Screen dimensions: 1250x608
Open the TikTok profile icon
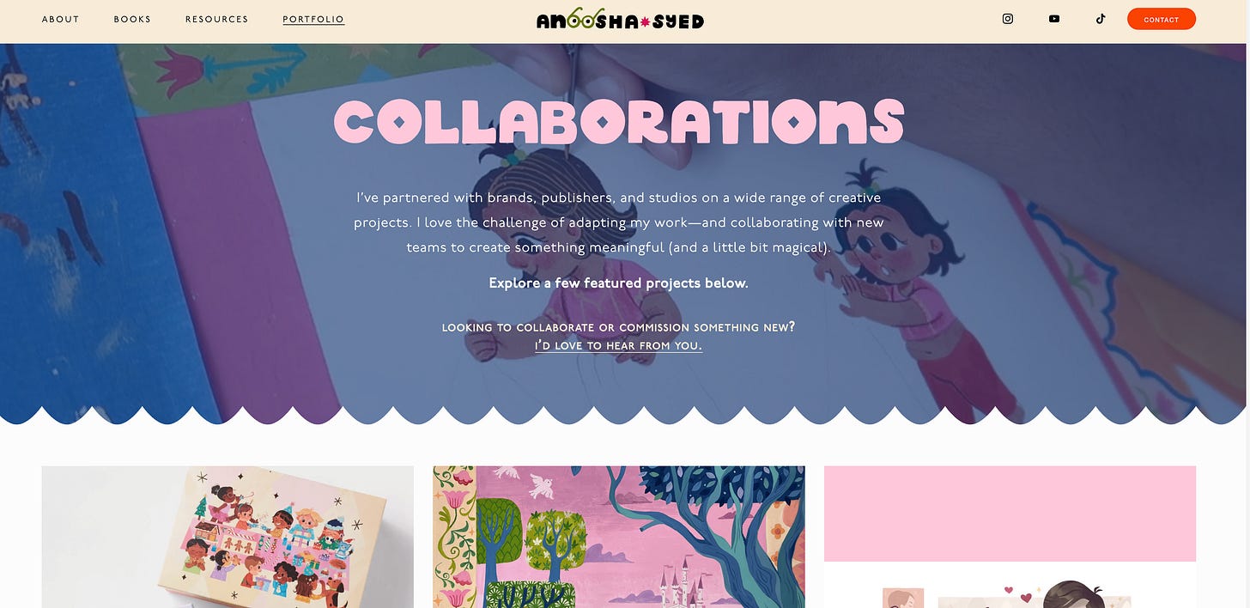pos(1101,19)
